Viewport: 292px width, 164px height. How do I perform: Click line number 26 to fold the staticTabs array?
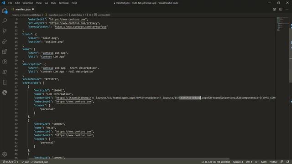pos(16,83)
